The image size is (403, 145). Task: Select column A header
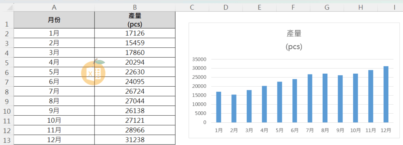click(x=54, y=7)
